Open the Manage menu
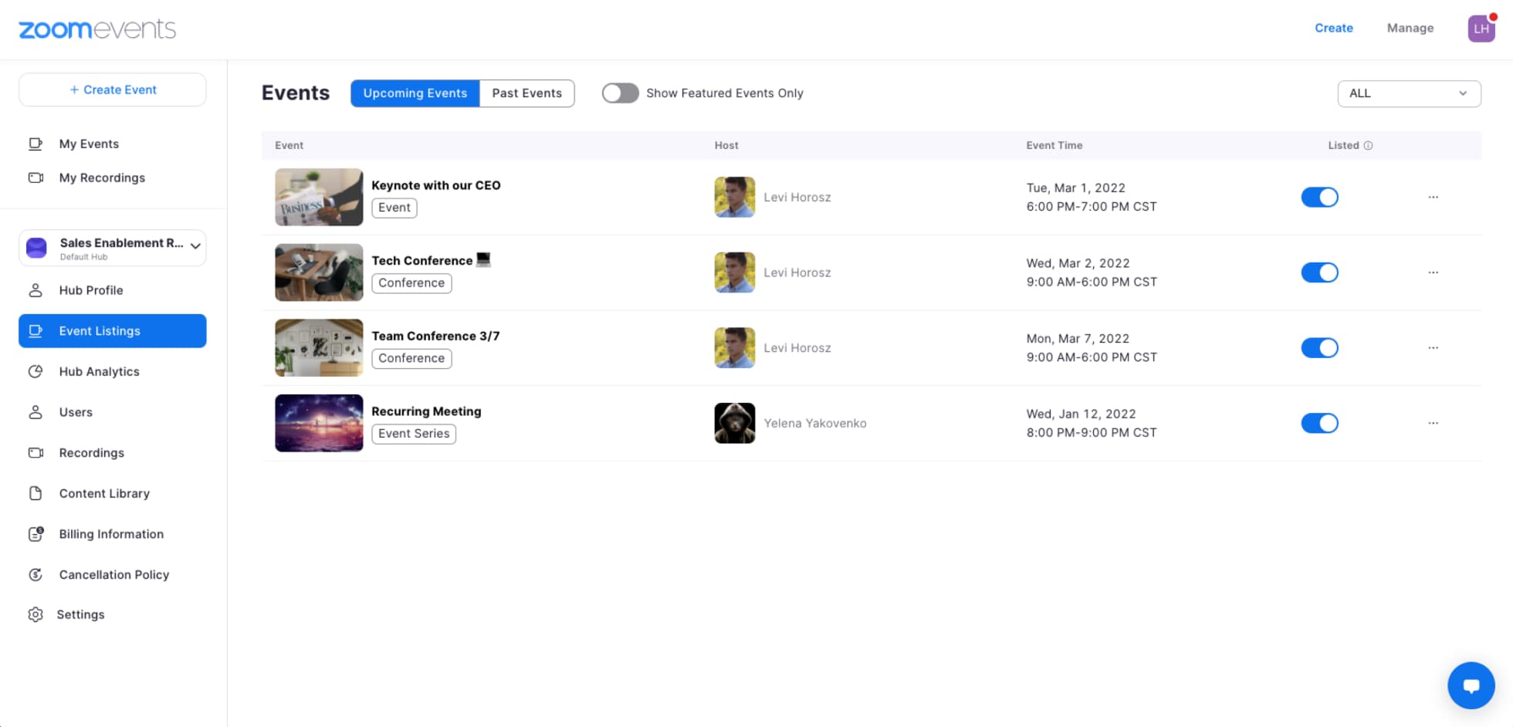The width and height of the screenshot is (1513, 727). [1410, 28]
